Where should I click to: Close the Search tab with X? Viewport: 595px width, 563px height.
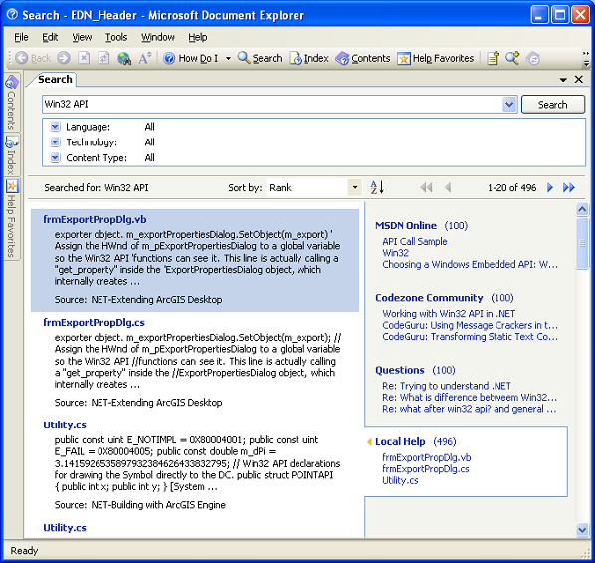coord(579,79)
